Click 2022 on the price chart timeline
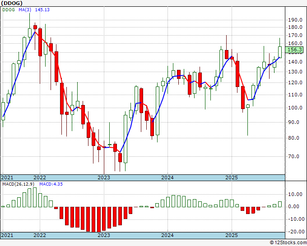Viewport: 307px width, 246px height. point(40,178)
